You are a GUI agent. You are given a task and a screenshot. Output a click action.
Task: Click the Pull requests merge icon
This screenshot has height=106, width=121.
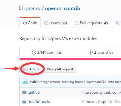[77, 23]
